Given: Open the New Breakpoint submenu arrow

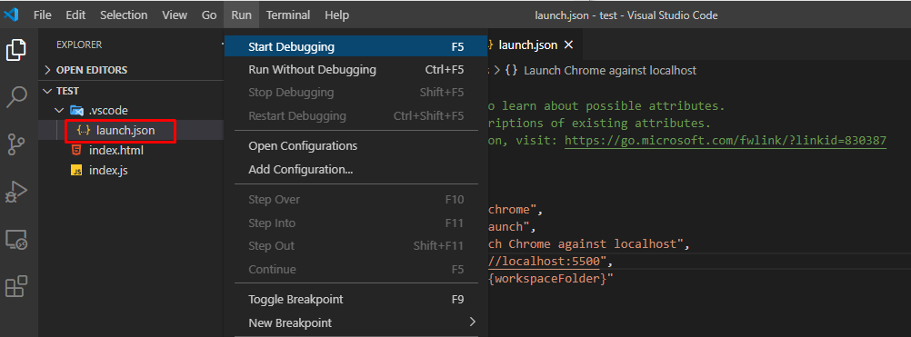Looking at the screenshot, I should [x=473, y=322].
